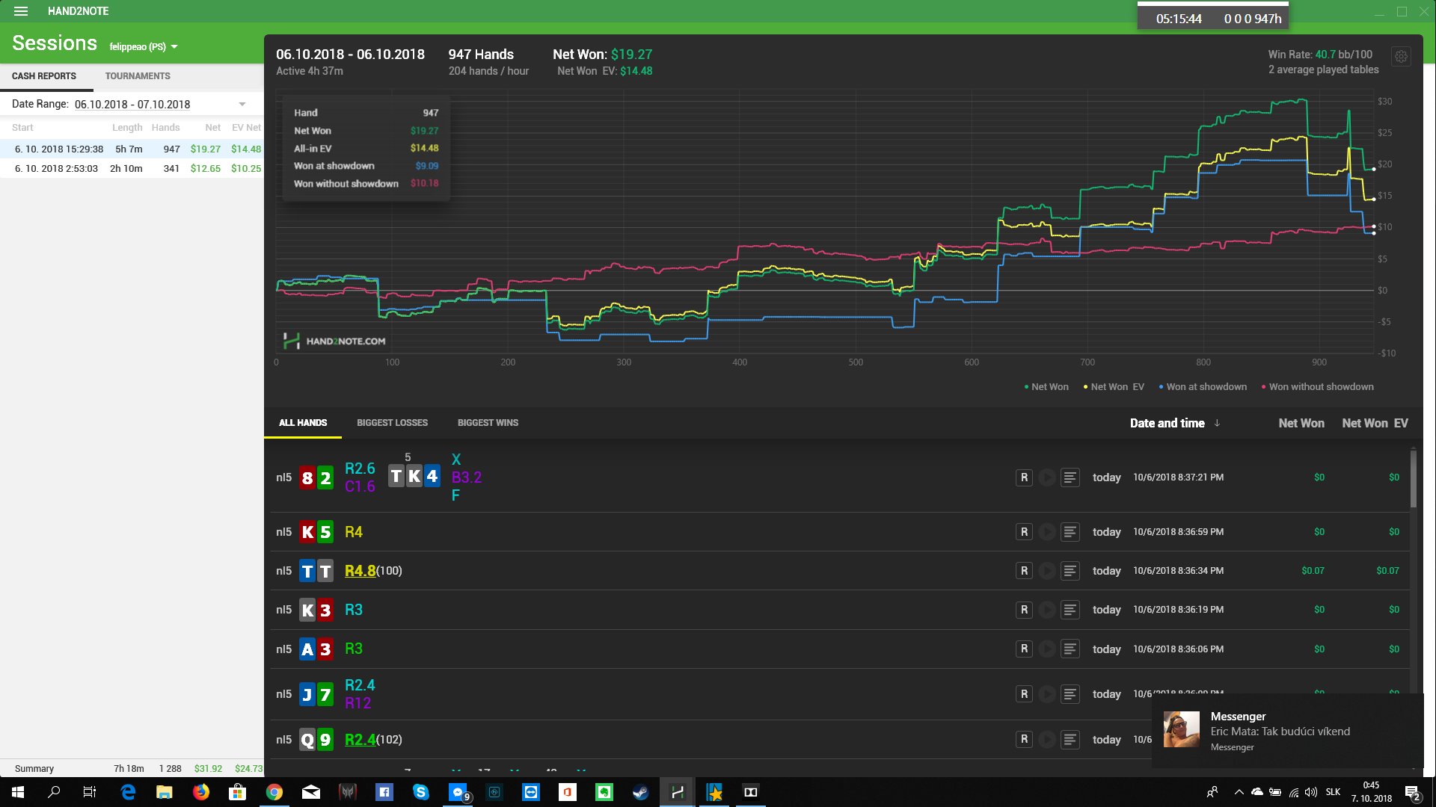Play the 8 2 hand row
1436x807 pixels.
coord(1047,477)
